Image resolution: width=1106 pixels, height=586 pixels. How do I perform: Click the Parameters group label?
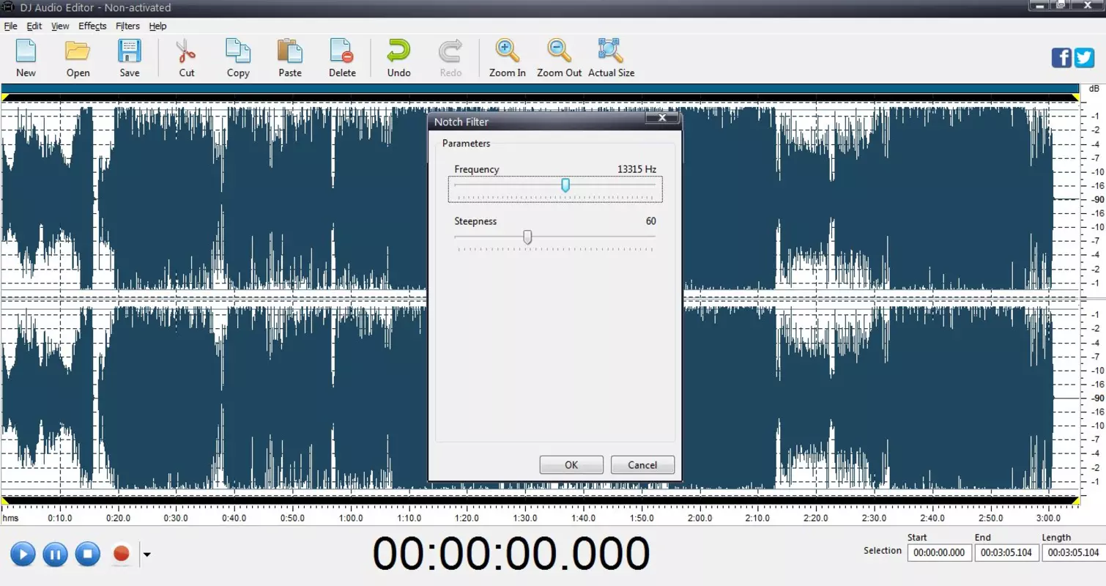(467, 144)
